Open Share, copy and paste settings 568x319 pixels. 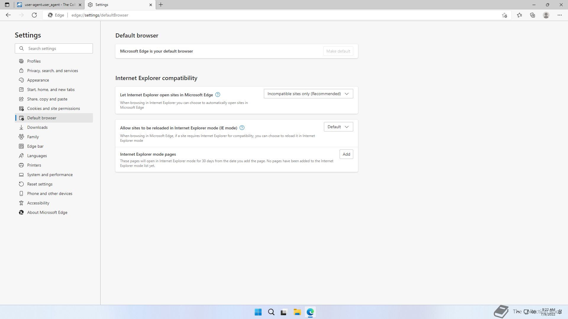click(54, 99)
